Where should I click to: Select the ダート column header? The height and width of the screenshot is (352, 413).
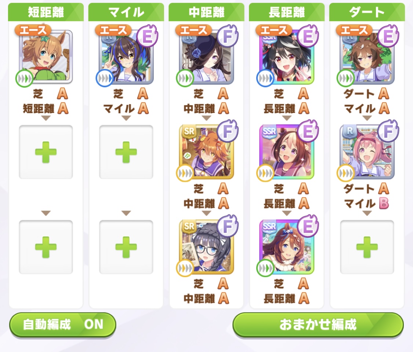point(367,12)
